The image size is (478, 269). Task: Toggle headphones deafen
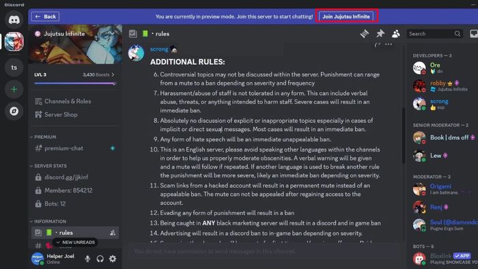point(100,259)
